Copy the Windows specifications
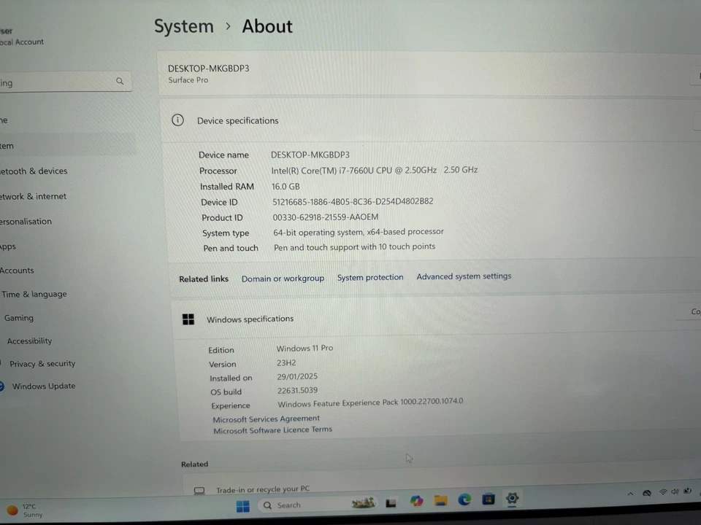701x525 pixels. pyautogui.click(x=694, y=311)
